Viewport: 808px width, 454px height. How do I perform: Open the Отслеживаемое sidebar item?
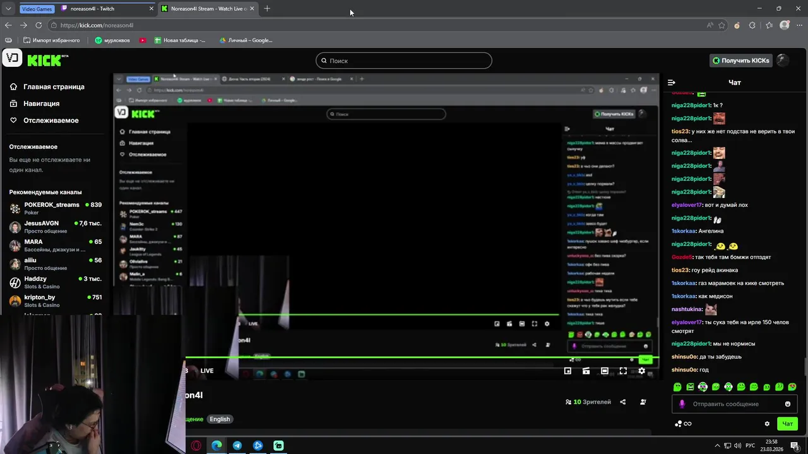(50, 120)
